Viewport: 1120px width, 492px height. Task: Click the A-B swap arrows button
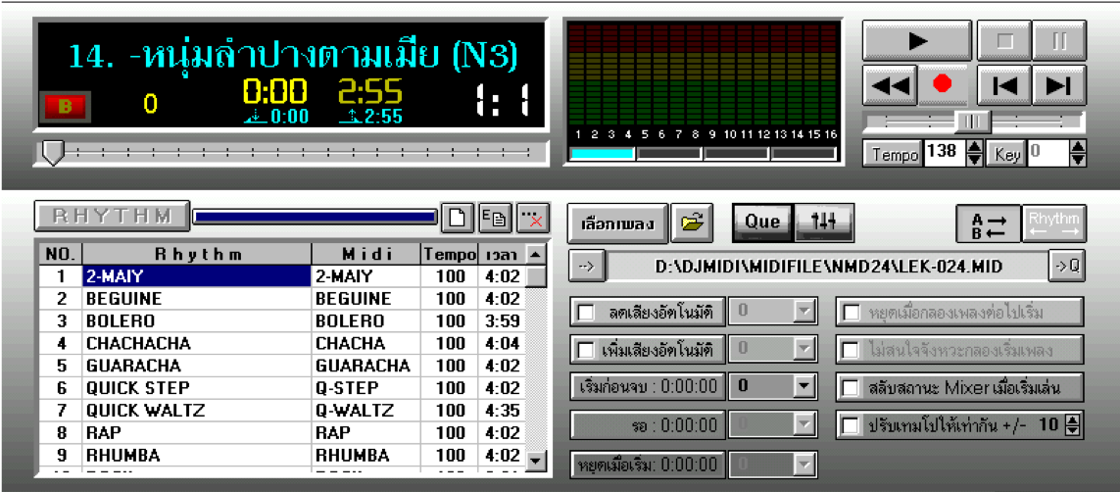click(x=987, y=223)
